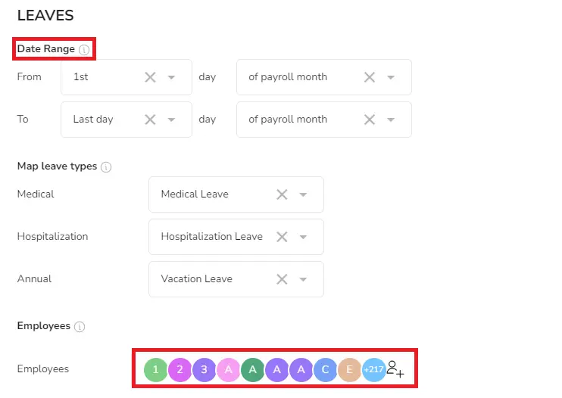Open the From day dropdown arrow
Image resolution: width=562 pixels, height=398 pixels.
[x=172, y=77]
